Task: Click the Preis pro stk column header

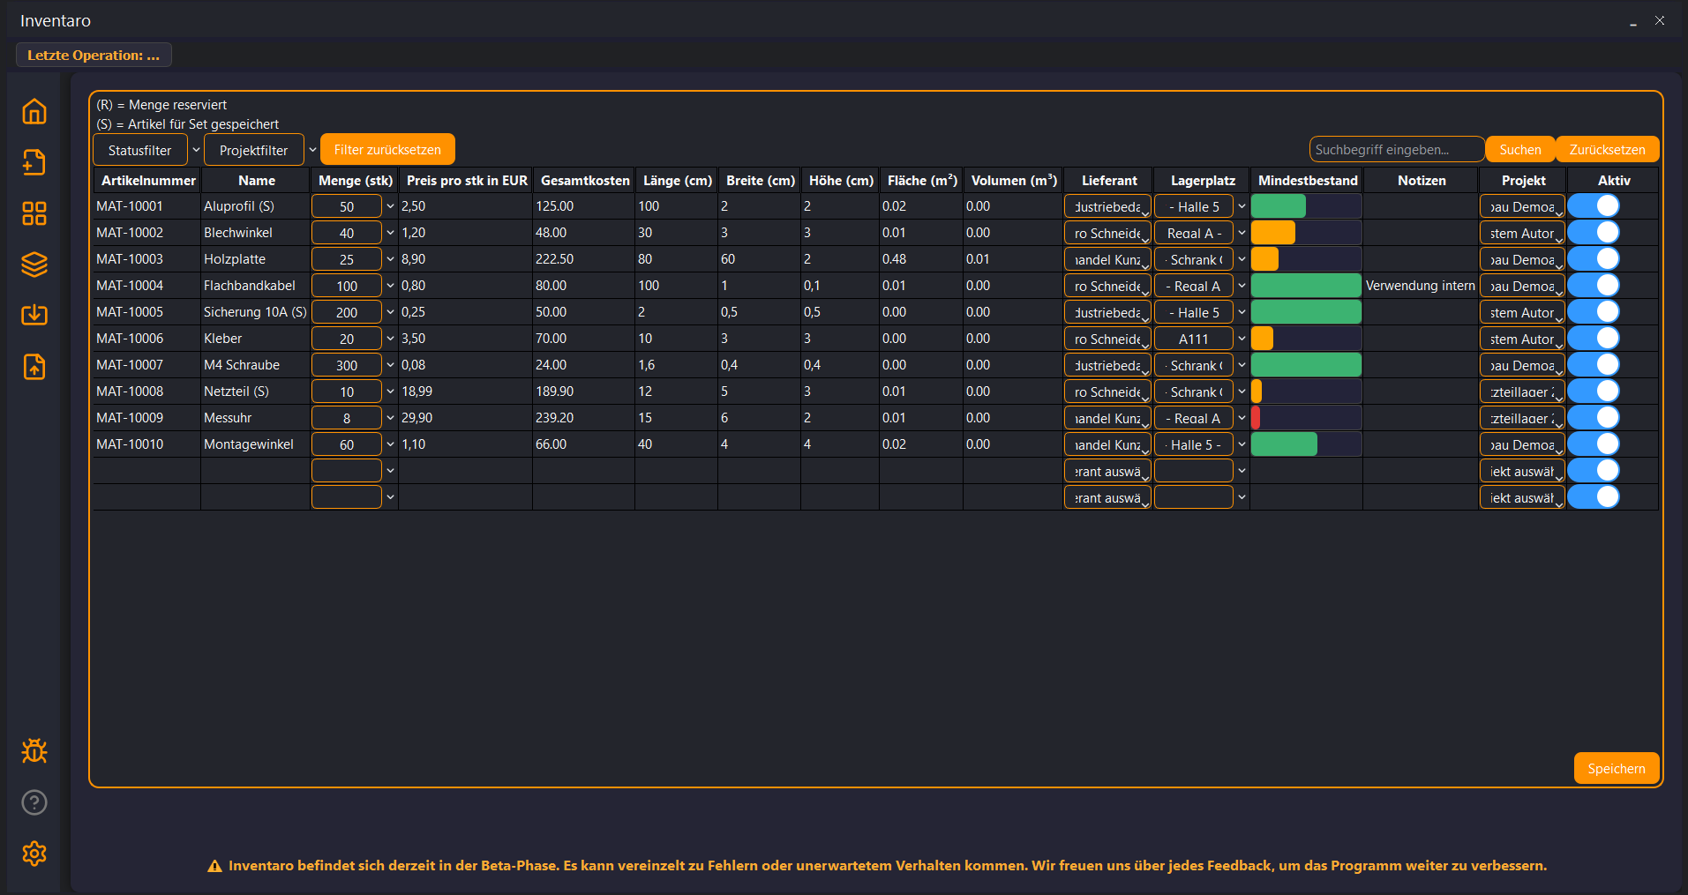Action: (466, 180)
